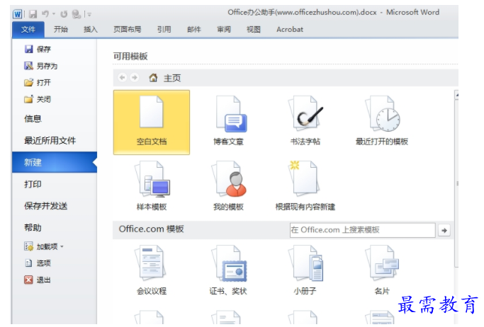This screenshot has height=327, width=484.
Task: Switch to the 视图 ribbon tab
Action: click(x=254, y=30)
